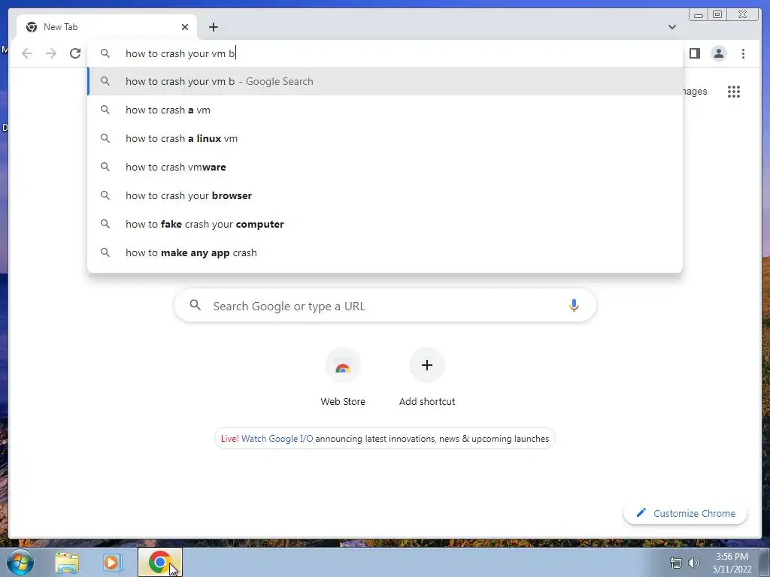Choose suggestion 'how to make any app crash'
Image resolution: width=770 pixels, height=577 pixels.
(x=385, y=252)
